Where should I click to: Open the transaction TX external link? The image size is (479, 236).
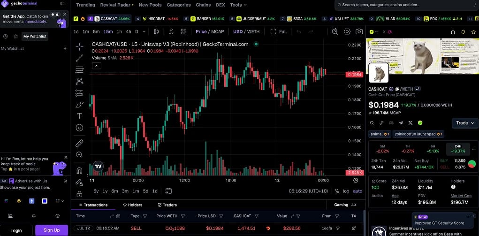(x=354, y=228)
